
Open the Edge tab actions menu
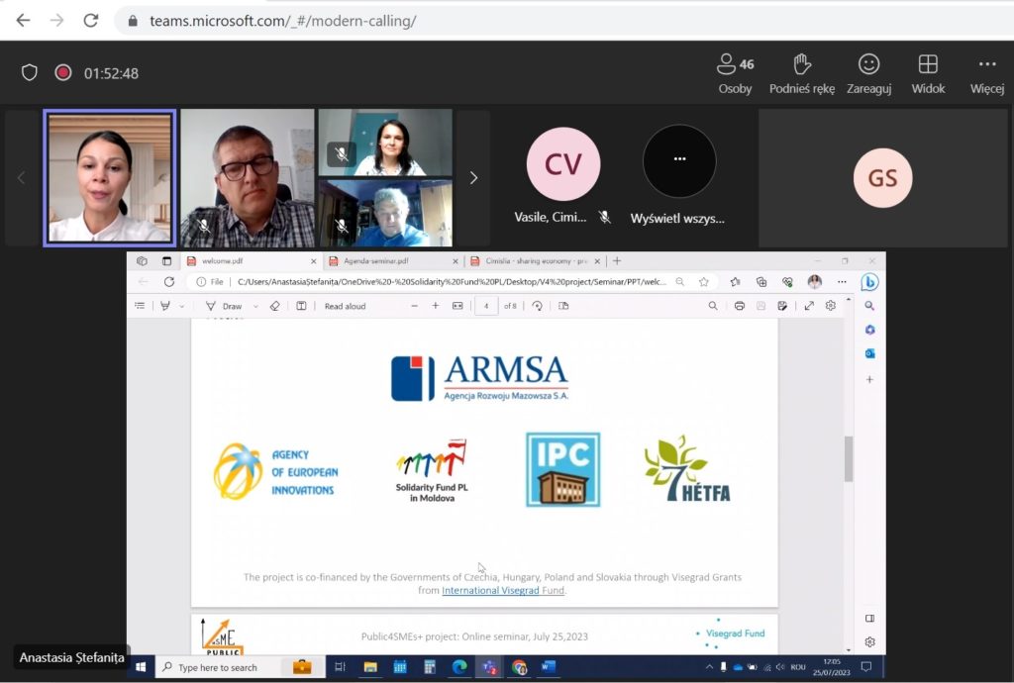(166, 261)
